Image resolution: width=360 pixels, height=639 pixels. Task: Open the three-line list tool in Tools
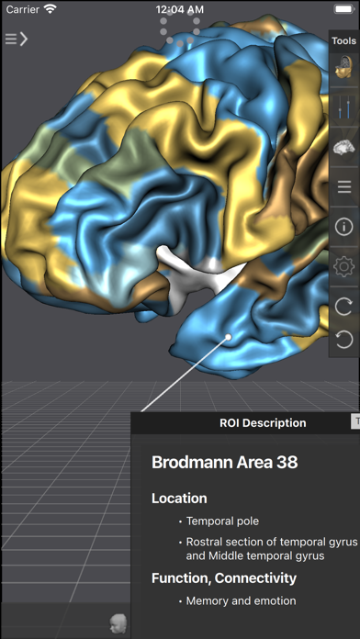[x=344, y=186]
